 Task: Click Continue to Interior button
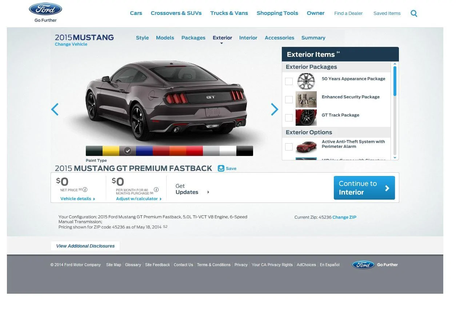[364, 188]
